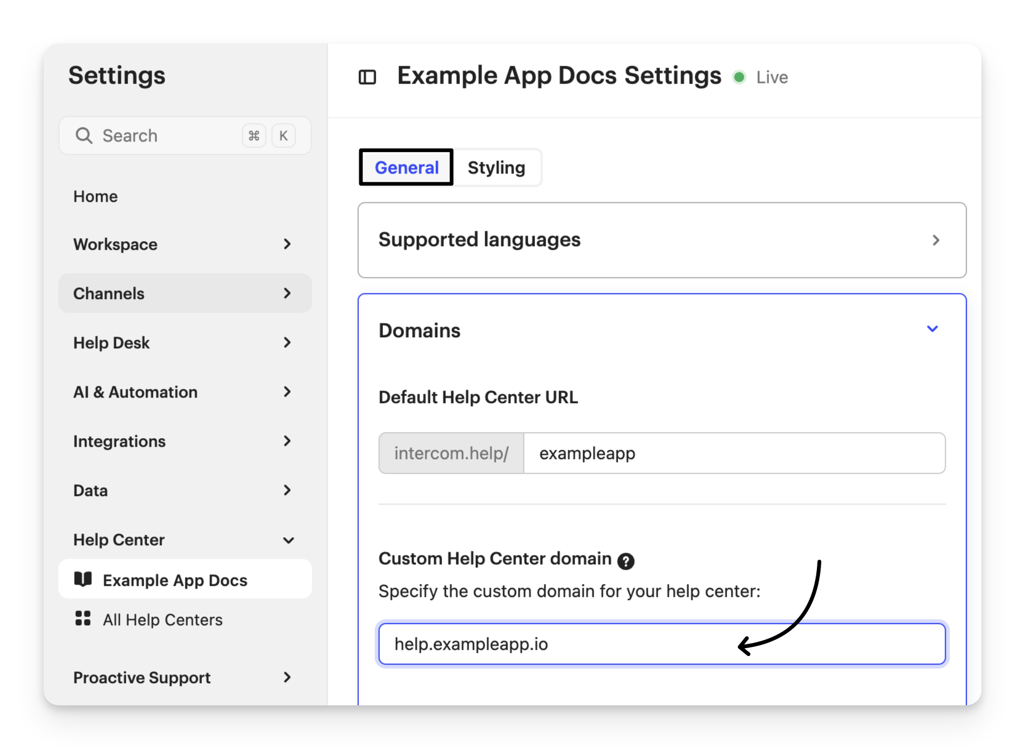Edit the default Help Center URL field
1025x749 pixels.
734,454
